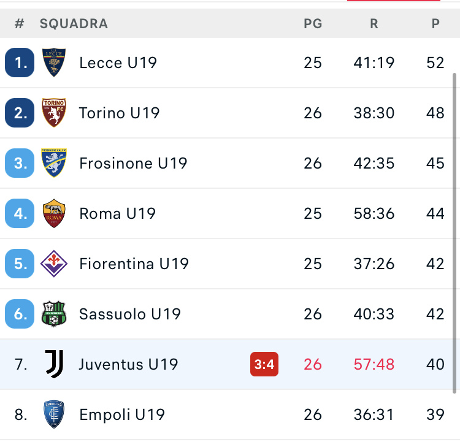Click the Juventus J logo
Image resolution: width=460 pixels, height=442 pixels.
[54, 364]
